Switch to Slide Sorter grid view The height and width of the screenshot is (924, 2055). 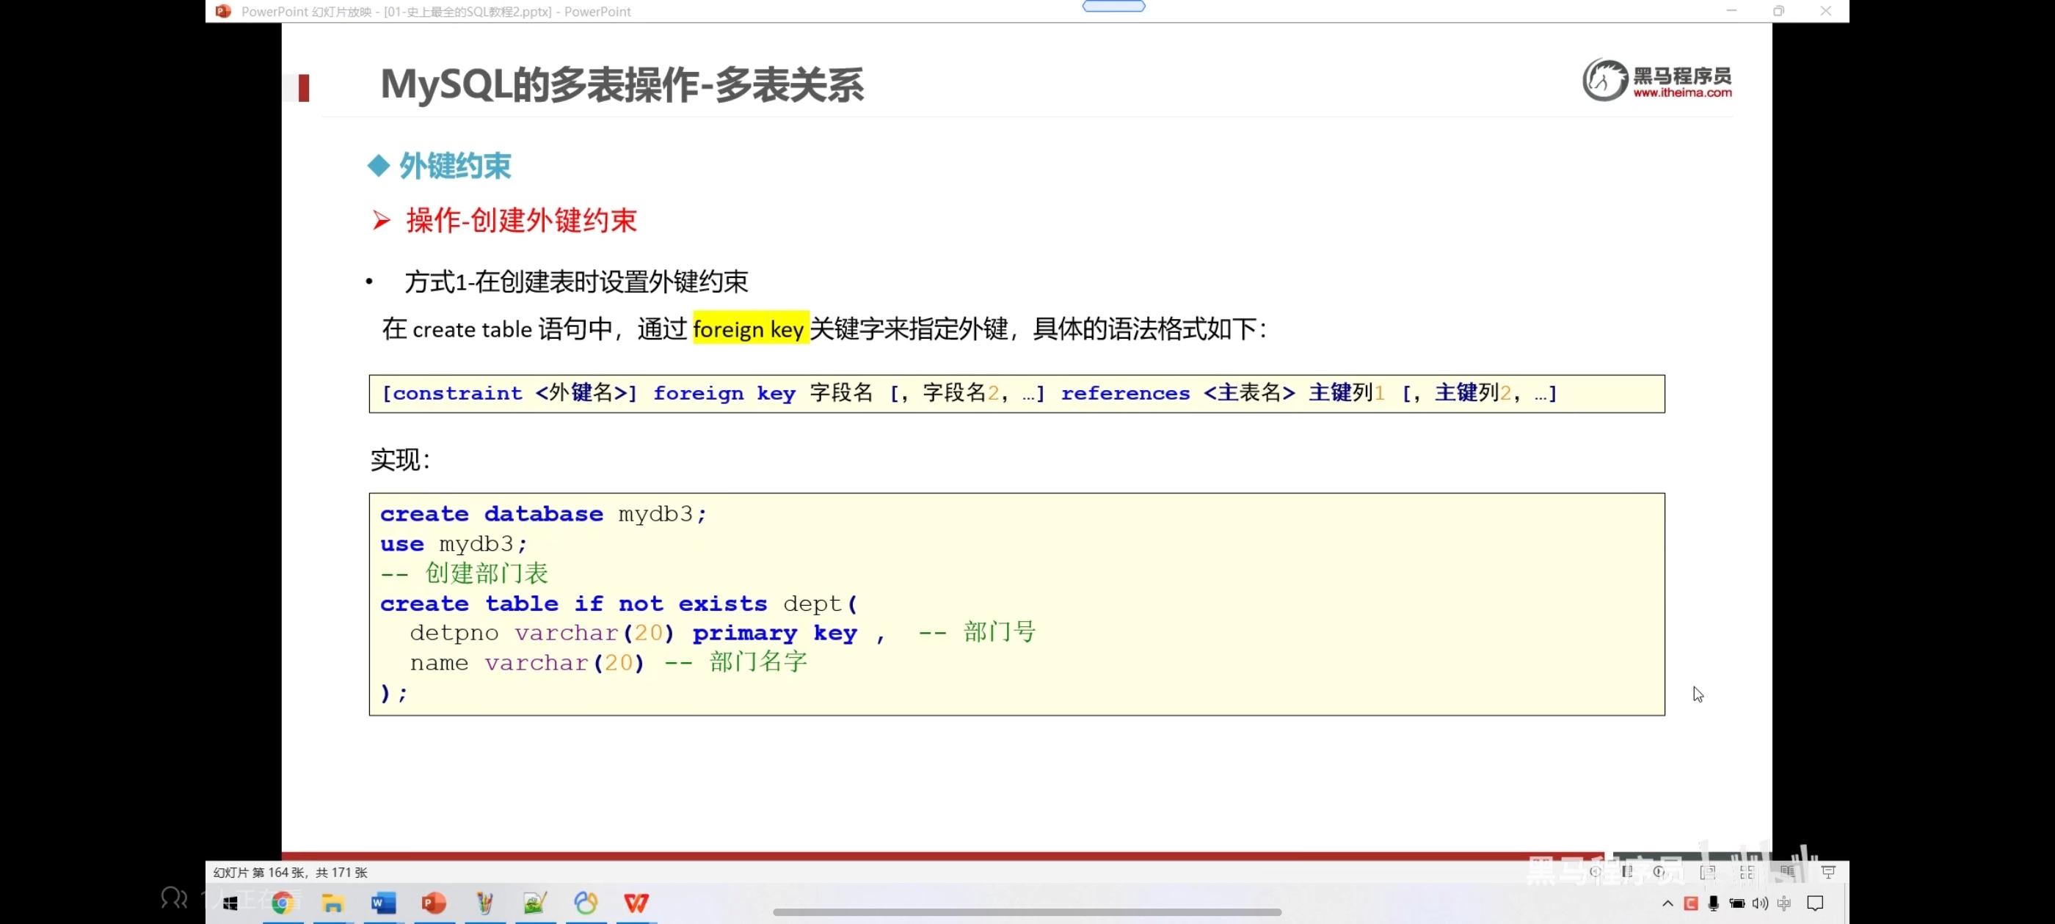1747,871
